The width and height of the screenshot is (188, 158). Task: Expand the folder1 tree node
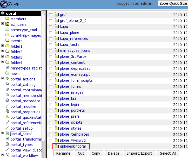(2, 45)
